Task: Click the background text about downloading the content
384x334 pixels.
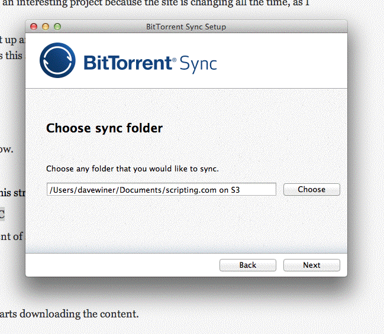Action: [x=69, y=314]
